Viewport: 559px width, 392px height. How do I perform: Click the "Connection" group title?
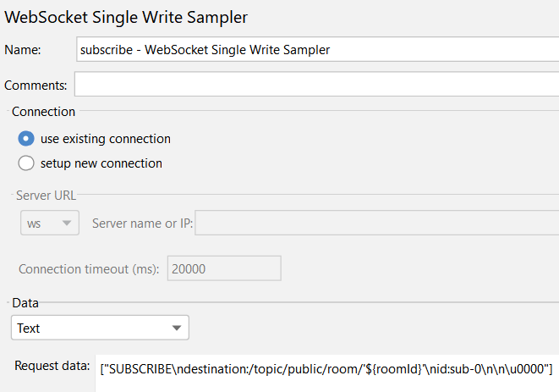click(x=43, y=111)
